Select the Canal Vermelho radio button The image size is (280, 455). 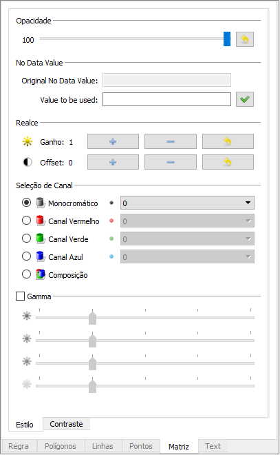26,221
